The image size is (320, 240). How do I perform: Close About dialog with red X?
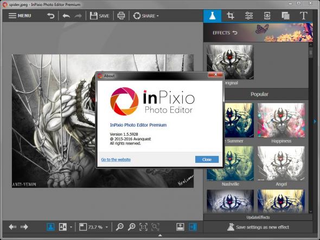click(x=215, y=74)
